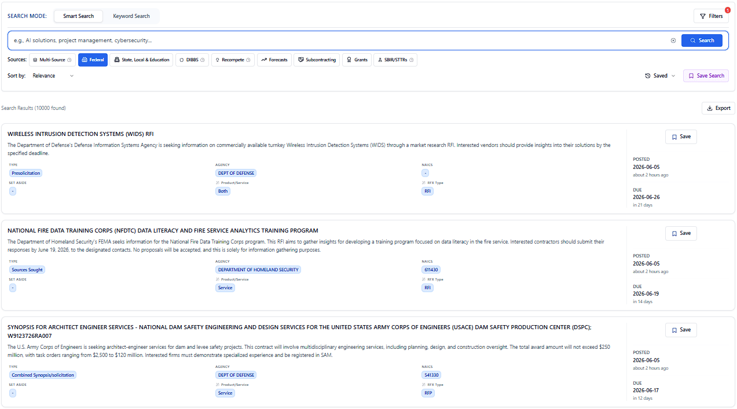Click the Service tag on dam safety result
The height and width of the screenshot is (409, 737).
coord(225,393)
